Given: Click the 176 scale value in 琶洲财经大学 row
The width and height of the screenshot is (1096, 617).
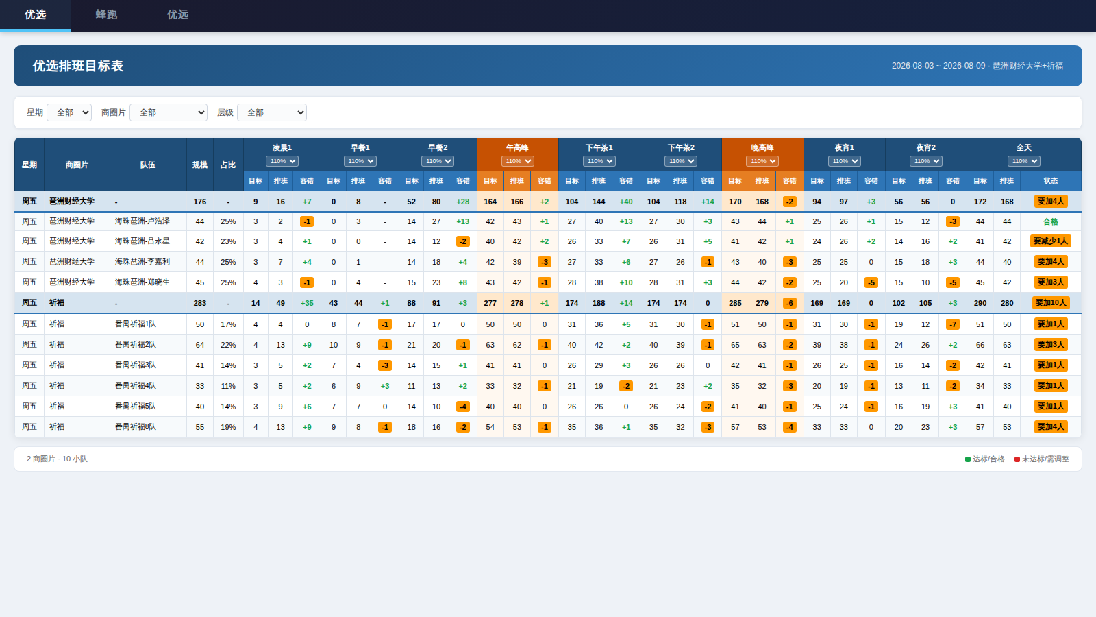Looking at the screenshot, I should pyautogui.click(x=200, y=202).
